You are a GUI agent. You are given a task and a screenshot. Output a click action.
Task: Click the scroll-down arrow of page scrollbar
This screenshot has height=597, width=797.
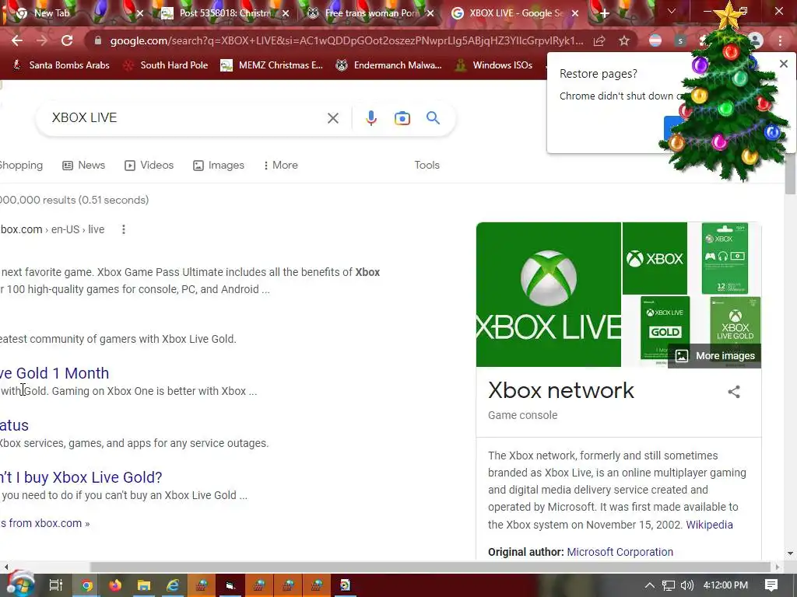[x=790, y=553]
